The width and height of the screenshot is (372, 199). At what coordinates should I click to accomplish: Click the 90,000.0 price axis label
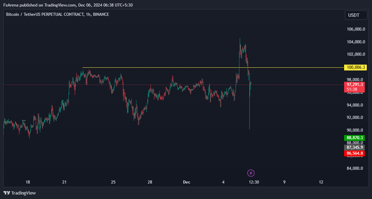[355, 130]
